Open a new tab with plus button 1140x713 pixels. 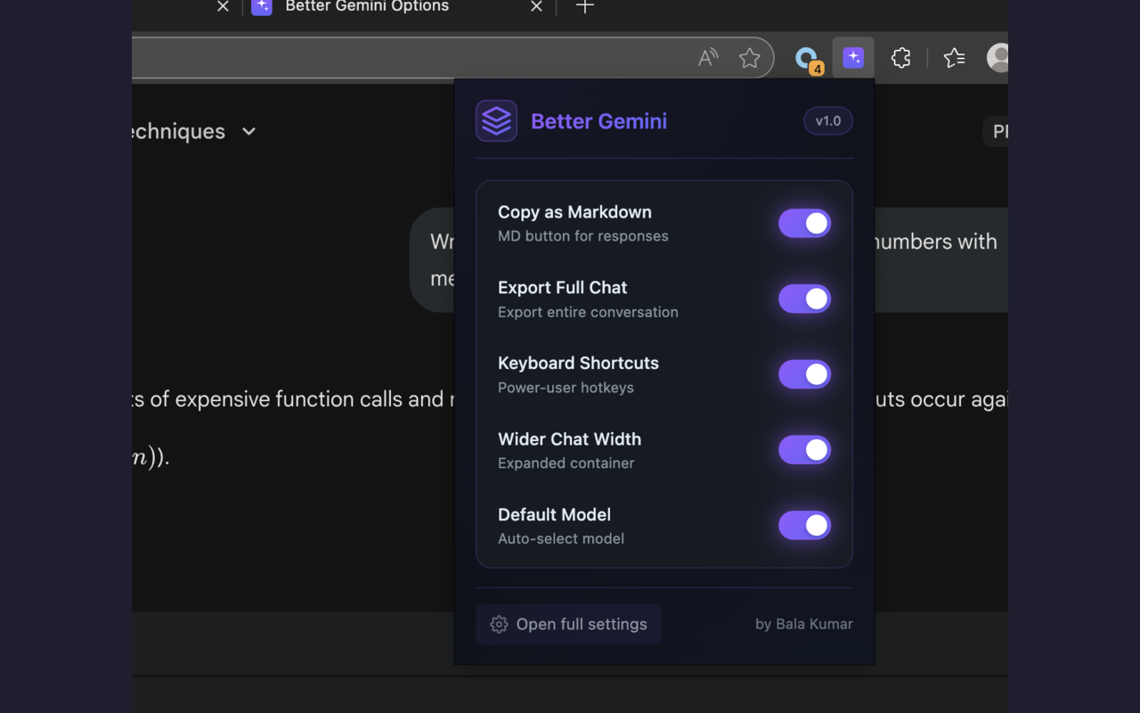584,7
